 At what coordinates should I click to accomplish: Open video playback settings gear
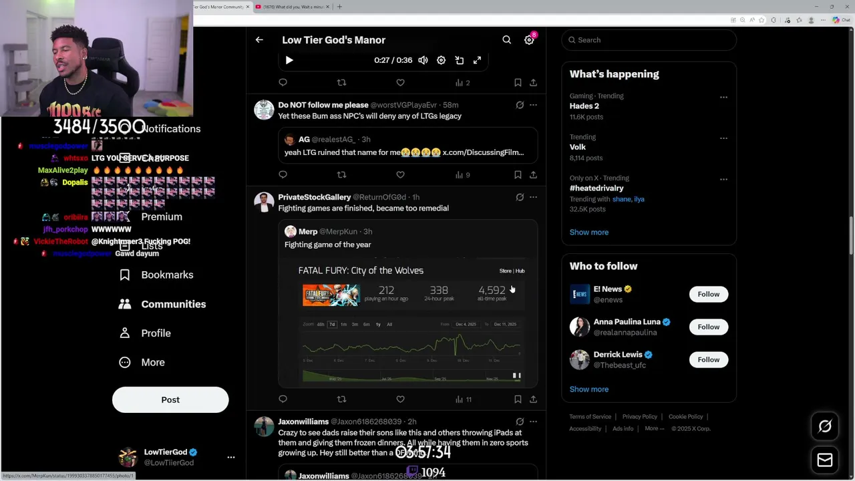pos(441,60)
